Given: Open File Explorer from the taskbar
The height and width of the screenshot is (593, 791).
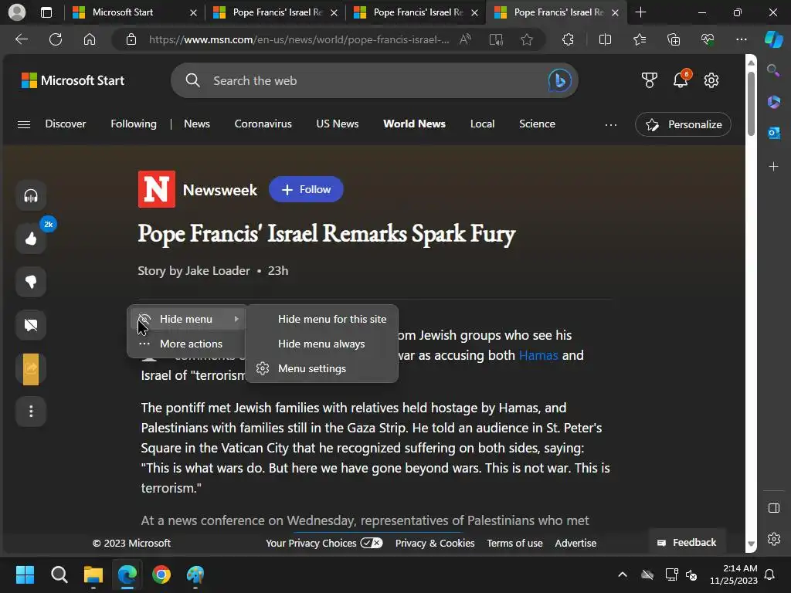Looking at the screenshot, I should coord(93,574).
